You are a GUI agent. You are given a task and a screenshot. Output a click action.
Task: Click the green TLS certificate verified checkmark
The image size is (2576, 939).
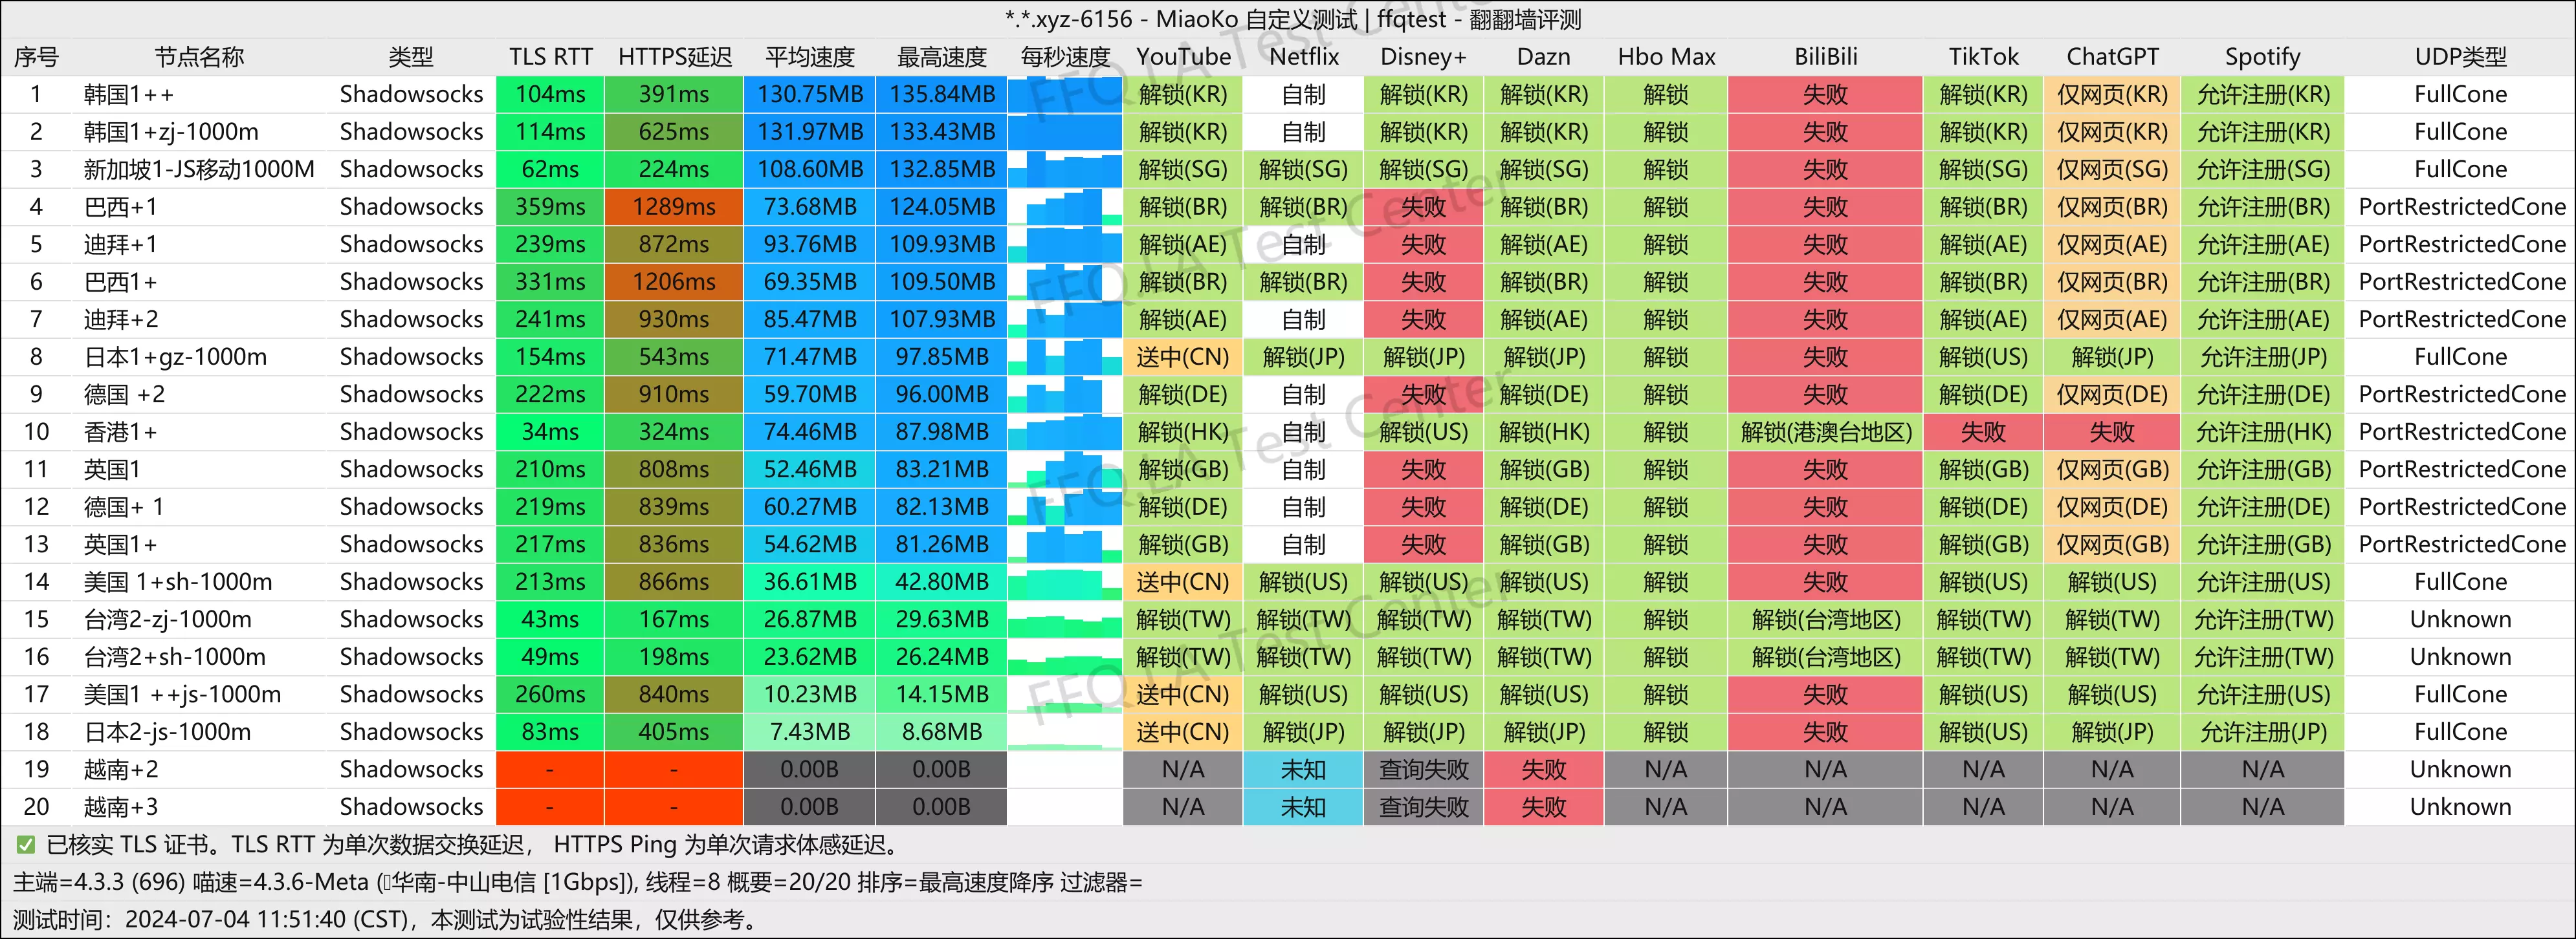tap(26, 845)
